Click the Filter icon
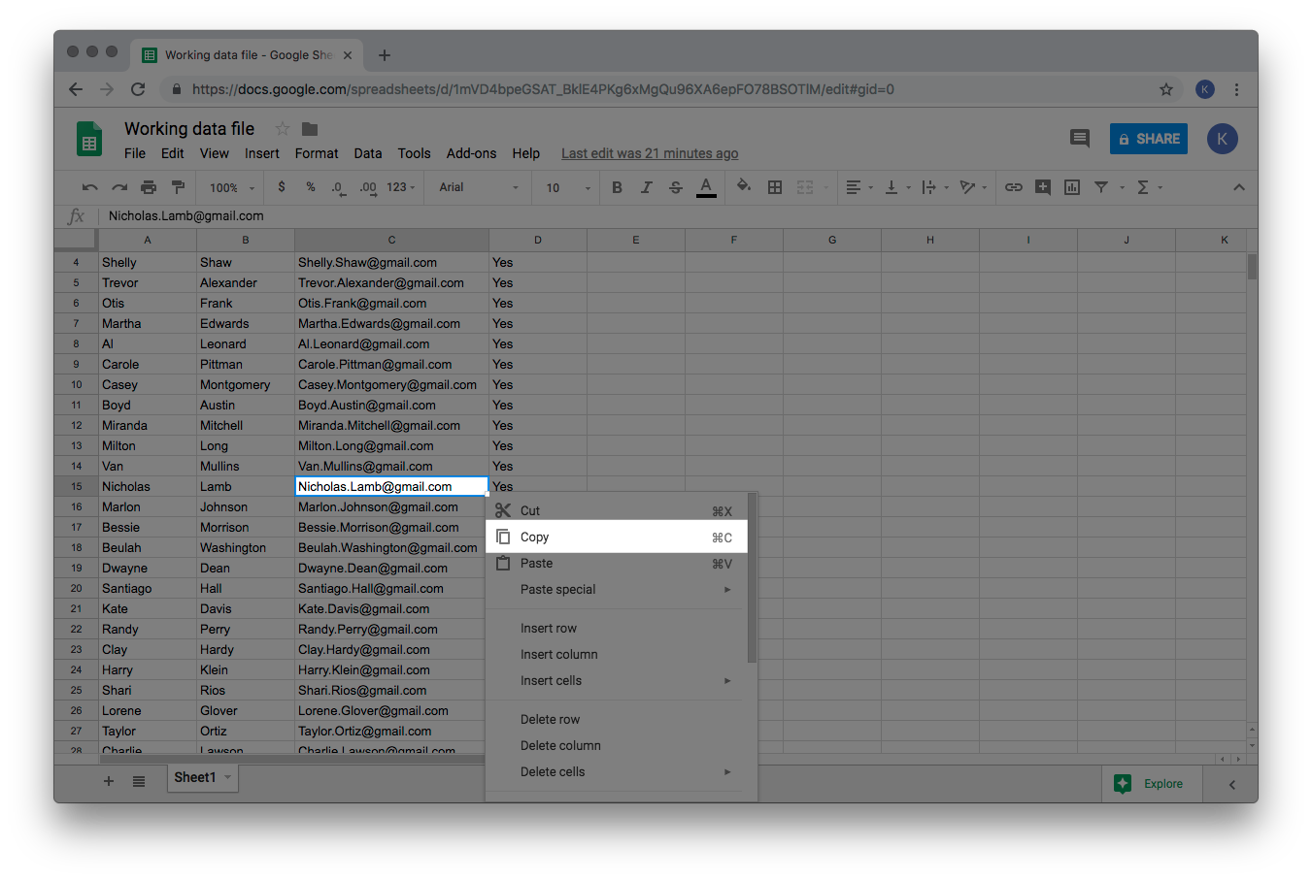Image resolution: width=1312 pixels, height=880 pixels. click(1101, 187)
